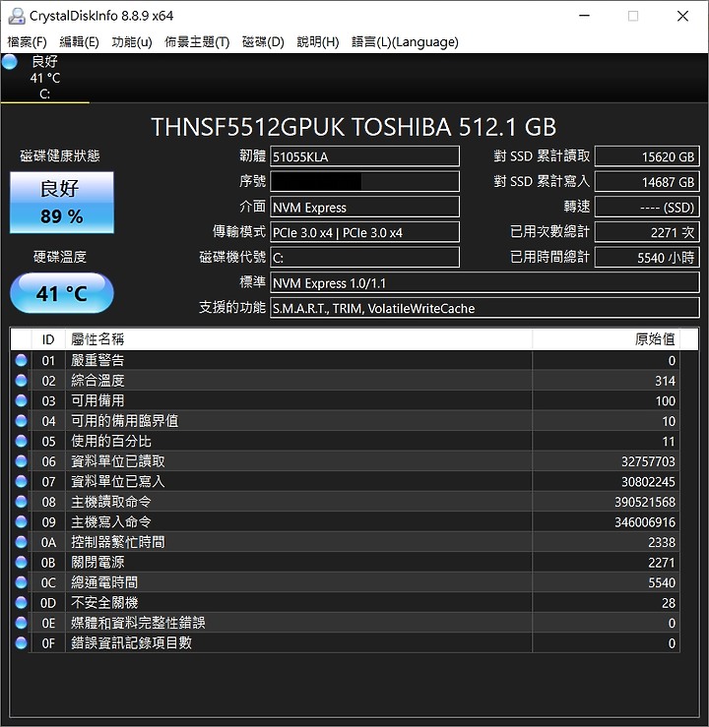Select the 嚴重警告 attribute name

click(x=97, y=360)
